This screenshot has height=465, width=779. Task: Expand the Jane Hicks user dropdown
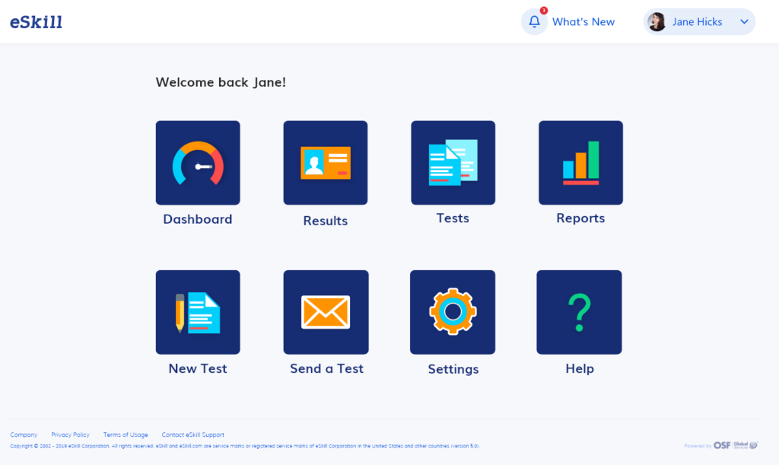[698, 22]
